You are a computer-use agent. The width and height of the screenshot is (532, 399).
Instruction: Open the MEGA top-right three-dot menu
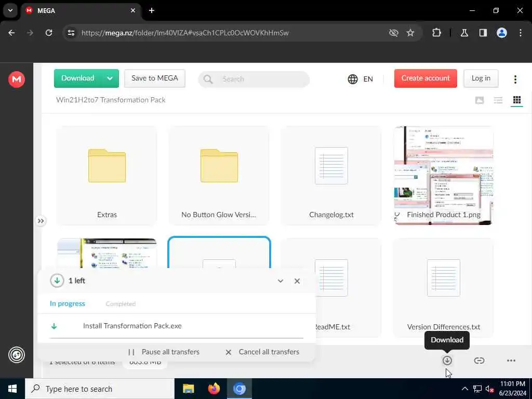click(x=515, y=79)
